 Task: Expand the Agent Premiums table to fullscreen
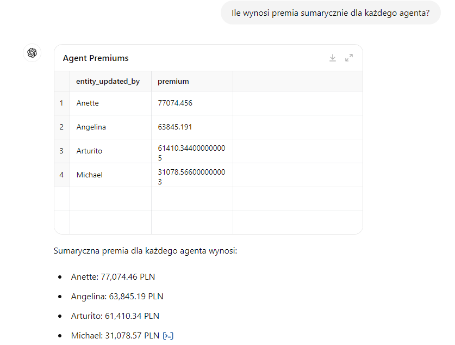[x=349, y=58]
